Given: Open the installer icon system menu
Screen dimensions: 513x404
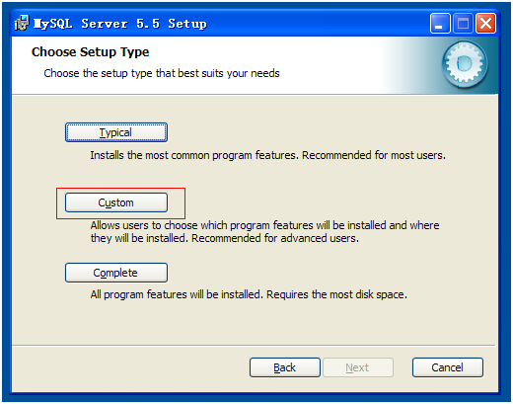Looking at the screenshot, I should 22,23.
